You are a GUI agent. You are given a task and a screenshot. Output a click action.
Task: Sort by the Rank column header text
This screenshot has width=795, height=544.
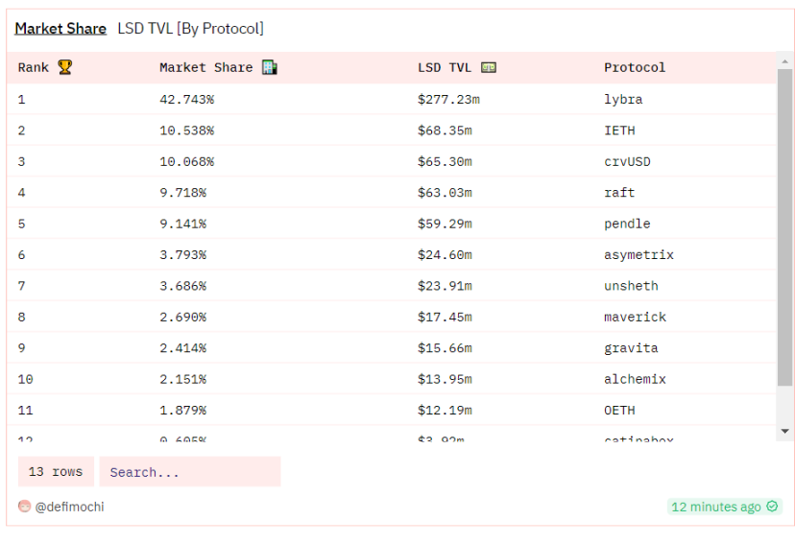point(34,67)
